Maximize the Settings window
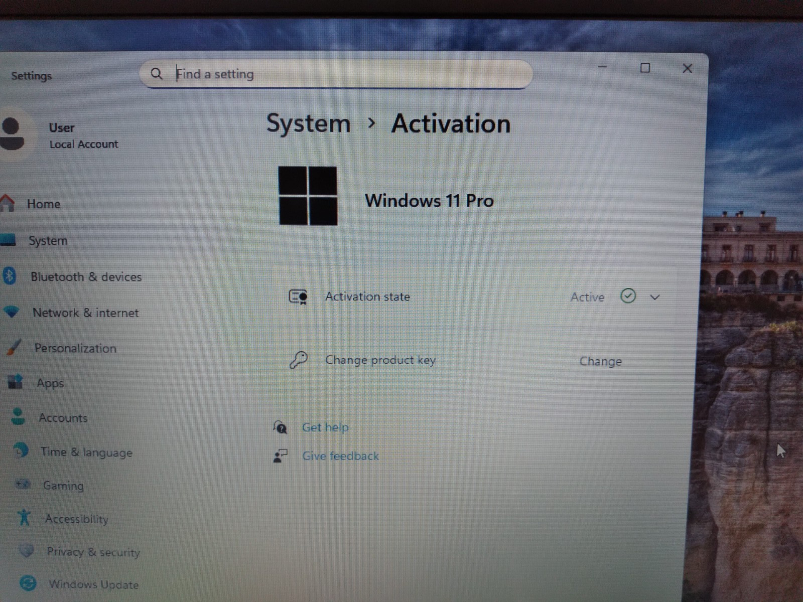 tap(645, 68)
